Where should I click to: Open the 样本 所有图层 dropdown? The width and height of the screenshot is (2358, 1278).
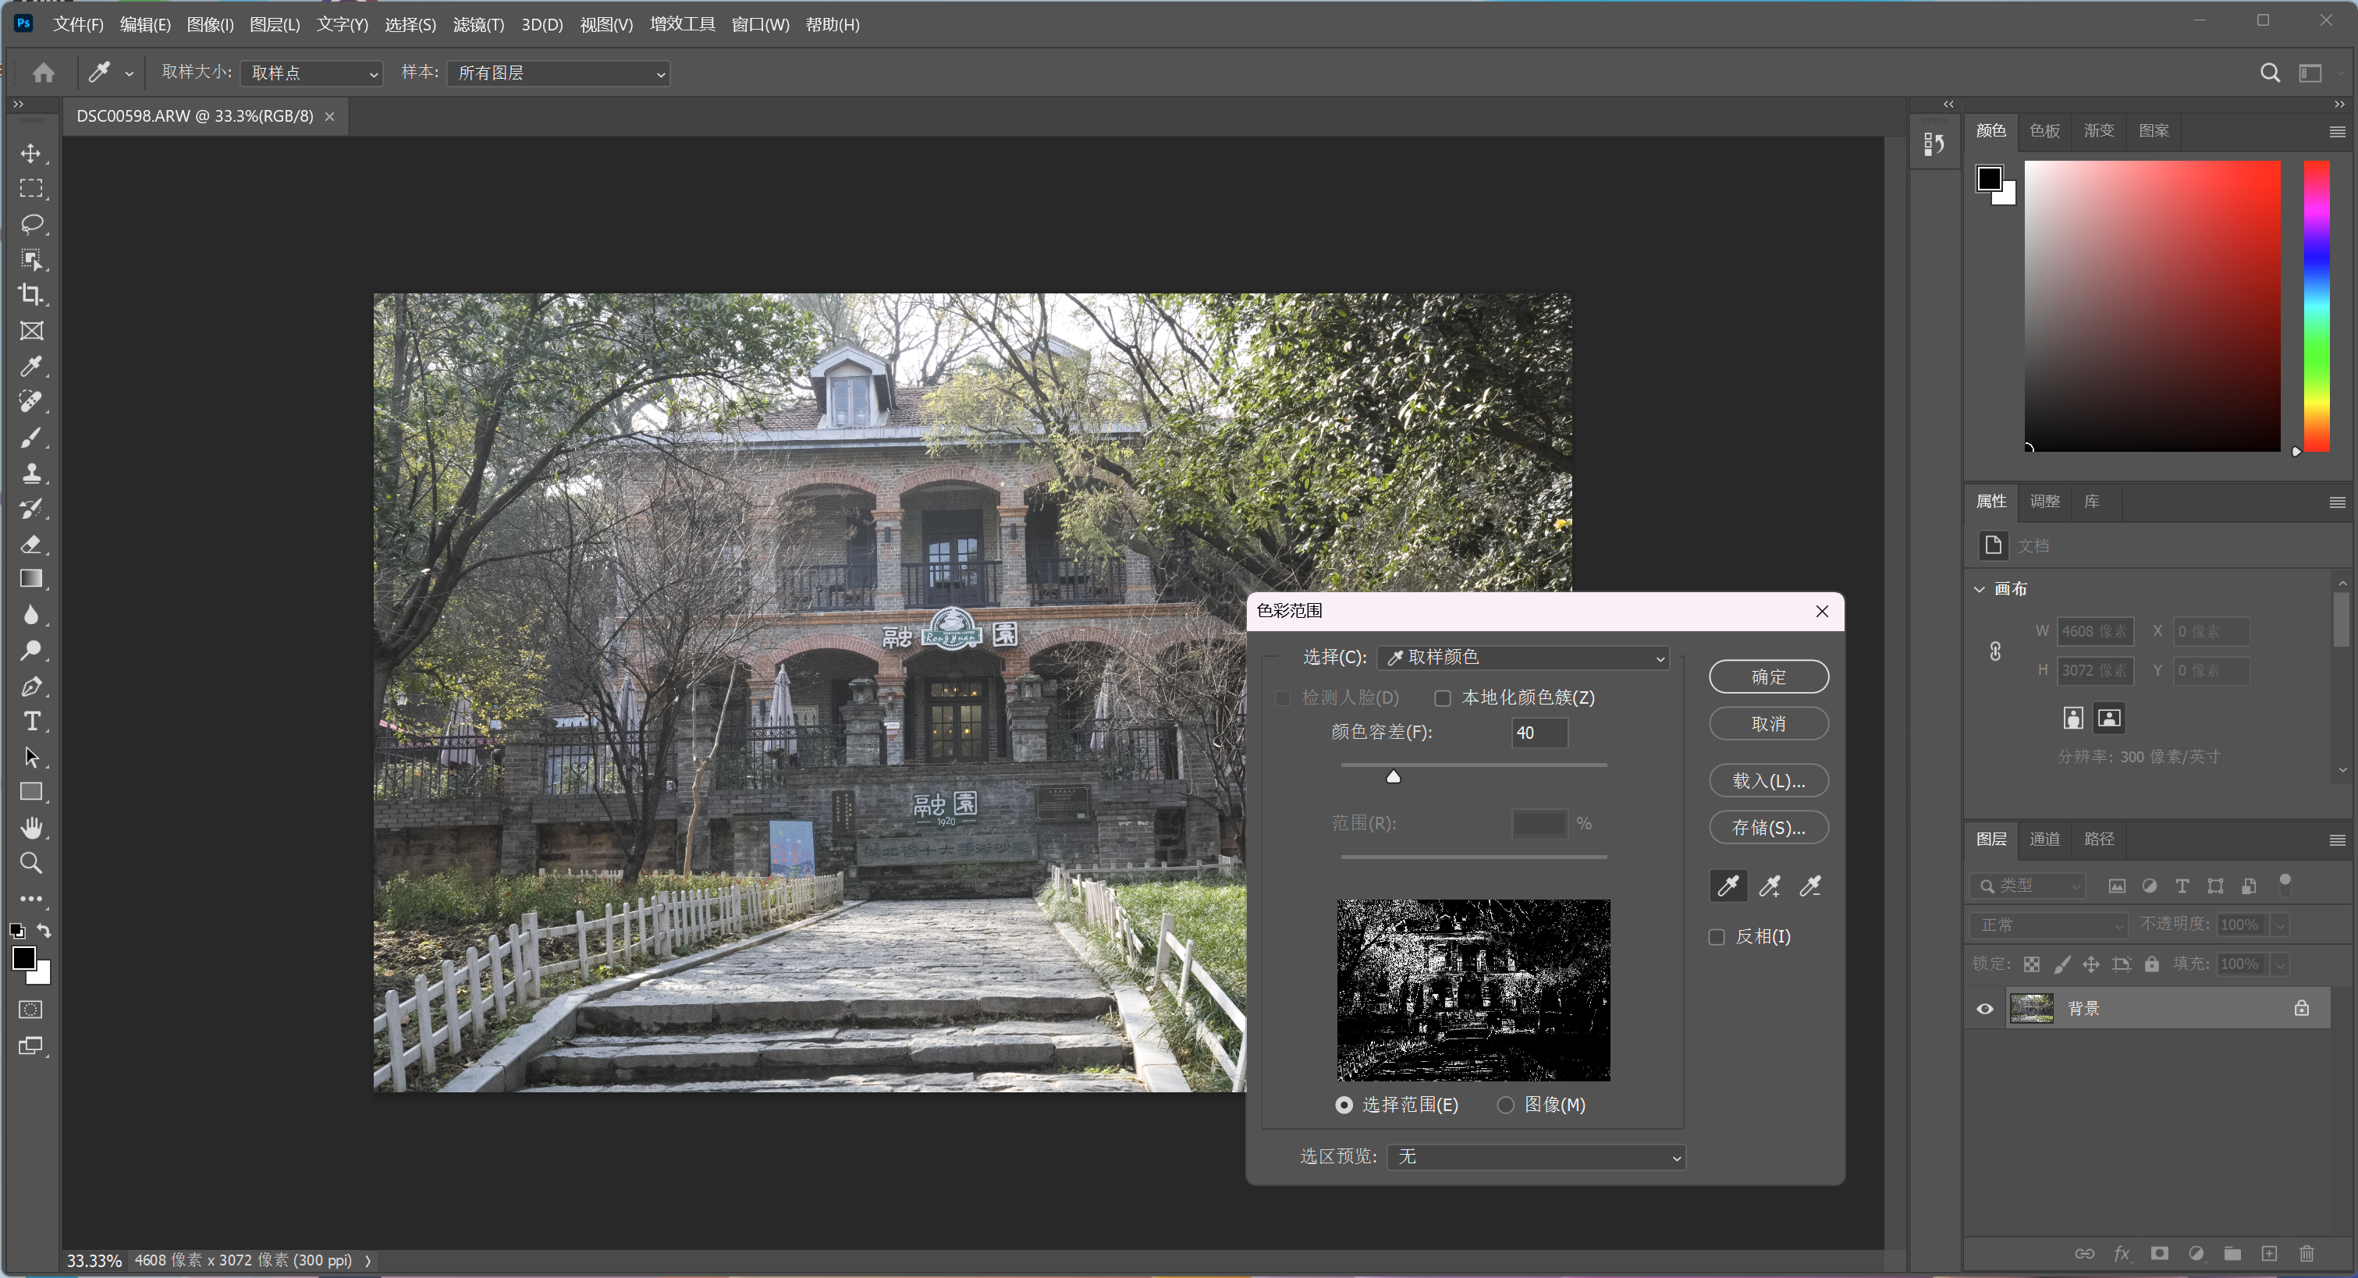click(559, 73)
